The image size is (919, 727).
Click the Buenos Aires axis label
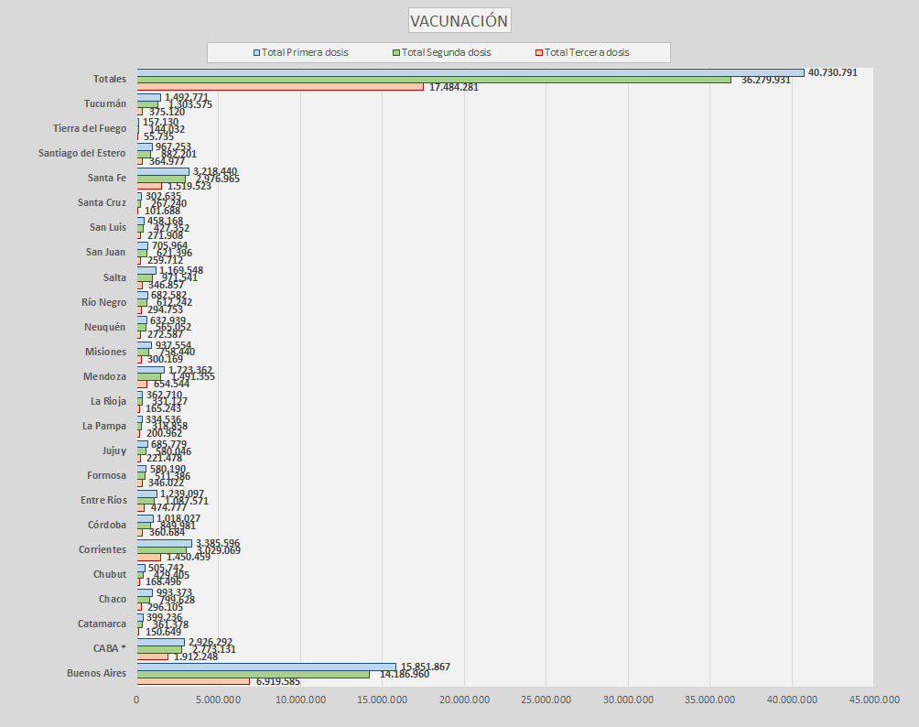coord(97,672)
